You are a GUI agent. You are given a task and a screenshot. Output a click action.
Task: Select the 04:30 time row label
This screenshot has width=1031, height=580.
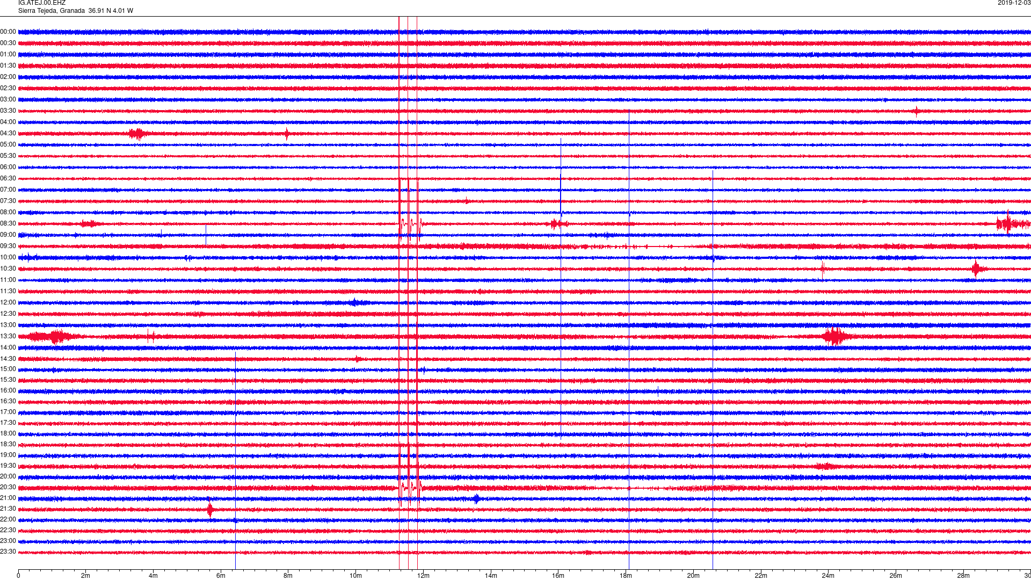pyautogui.click(x=8, y=134)
